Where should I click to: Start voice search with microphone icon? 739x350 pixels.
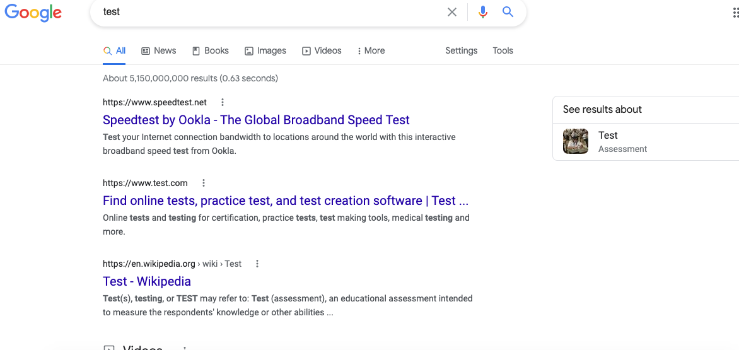pos(483,12)
